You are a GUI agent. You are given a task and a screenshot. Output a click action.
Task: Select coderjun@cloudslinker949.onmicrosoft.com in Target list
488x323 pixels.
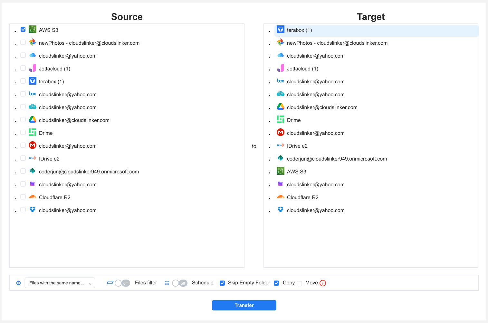337,159
